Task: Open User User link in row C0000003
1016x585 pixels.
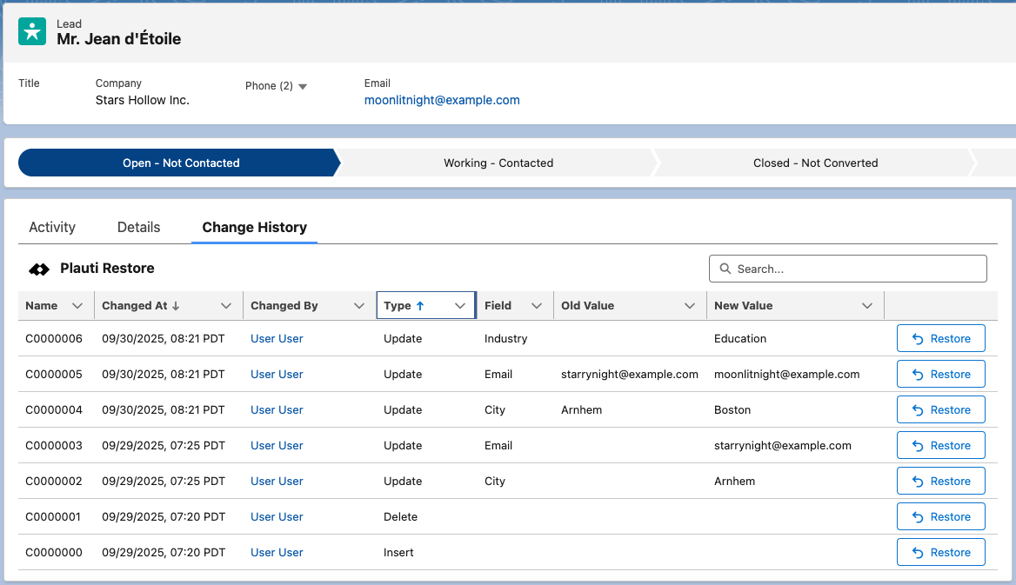Action: [x=277, y=446]
